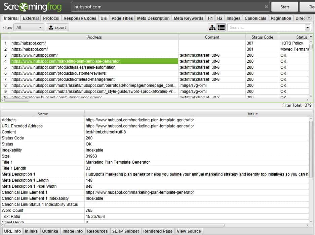This screenshot has width=315, height=235.
Task: Open the Page Titles tab
Action: pos(122,18)
